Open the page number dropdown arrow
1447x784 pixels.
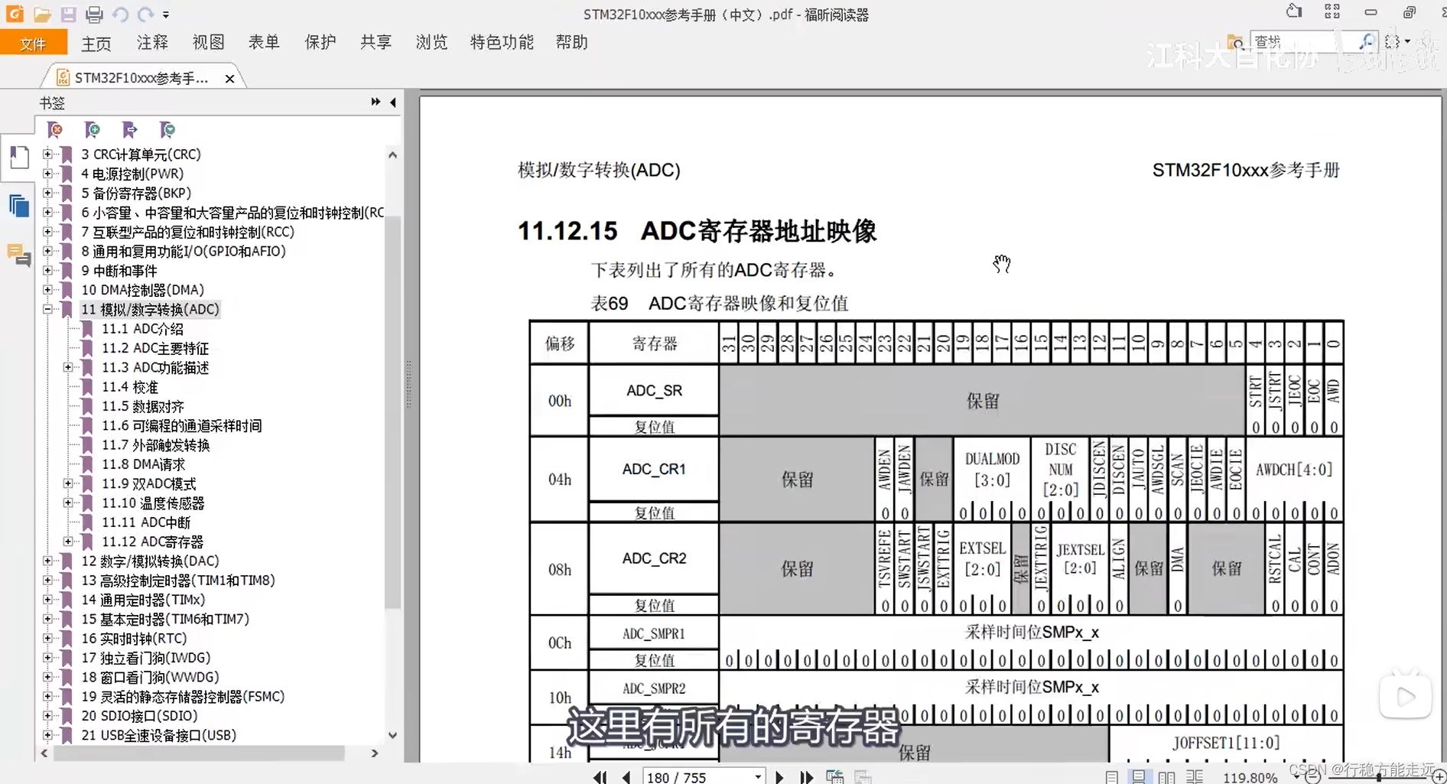[758, 777]
